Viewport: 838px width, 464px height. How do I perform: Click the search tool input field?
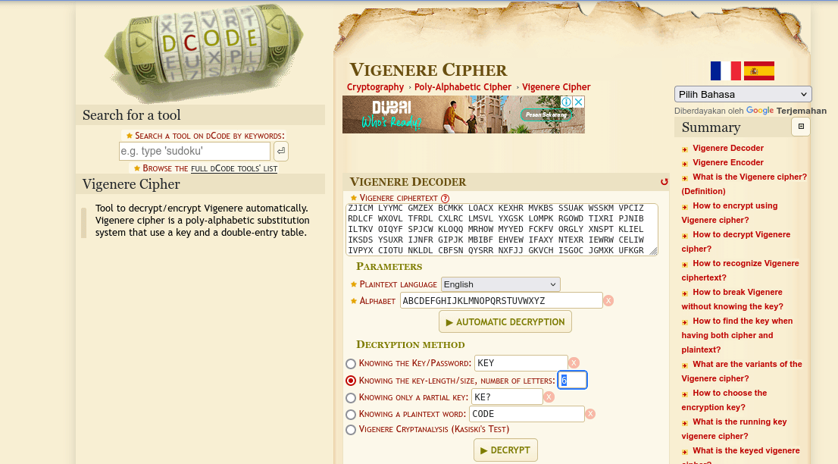(195, 151)
